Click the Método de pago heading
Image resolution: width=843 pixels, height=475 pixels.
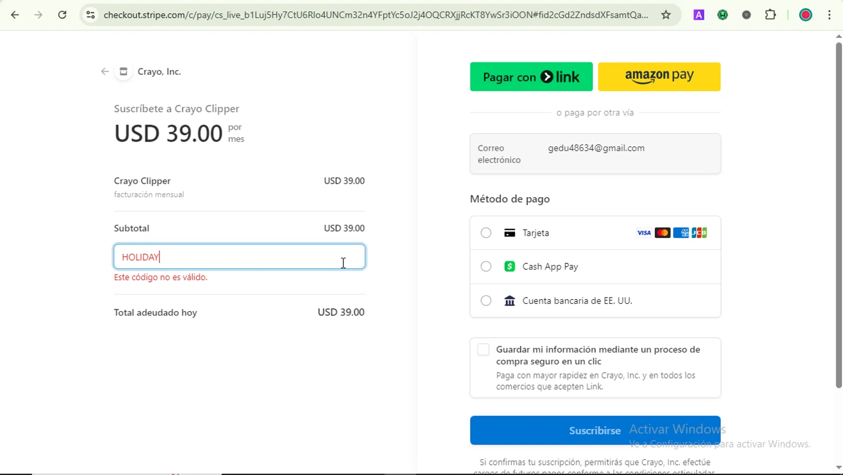510,199
